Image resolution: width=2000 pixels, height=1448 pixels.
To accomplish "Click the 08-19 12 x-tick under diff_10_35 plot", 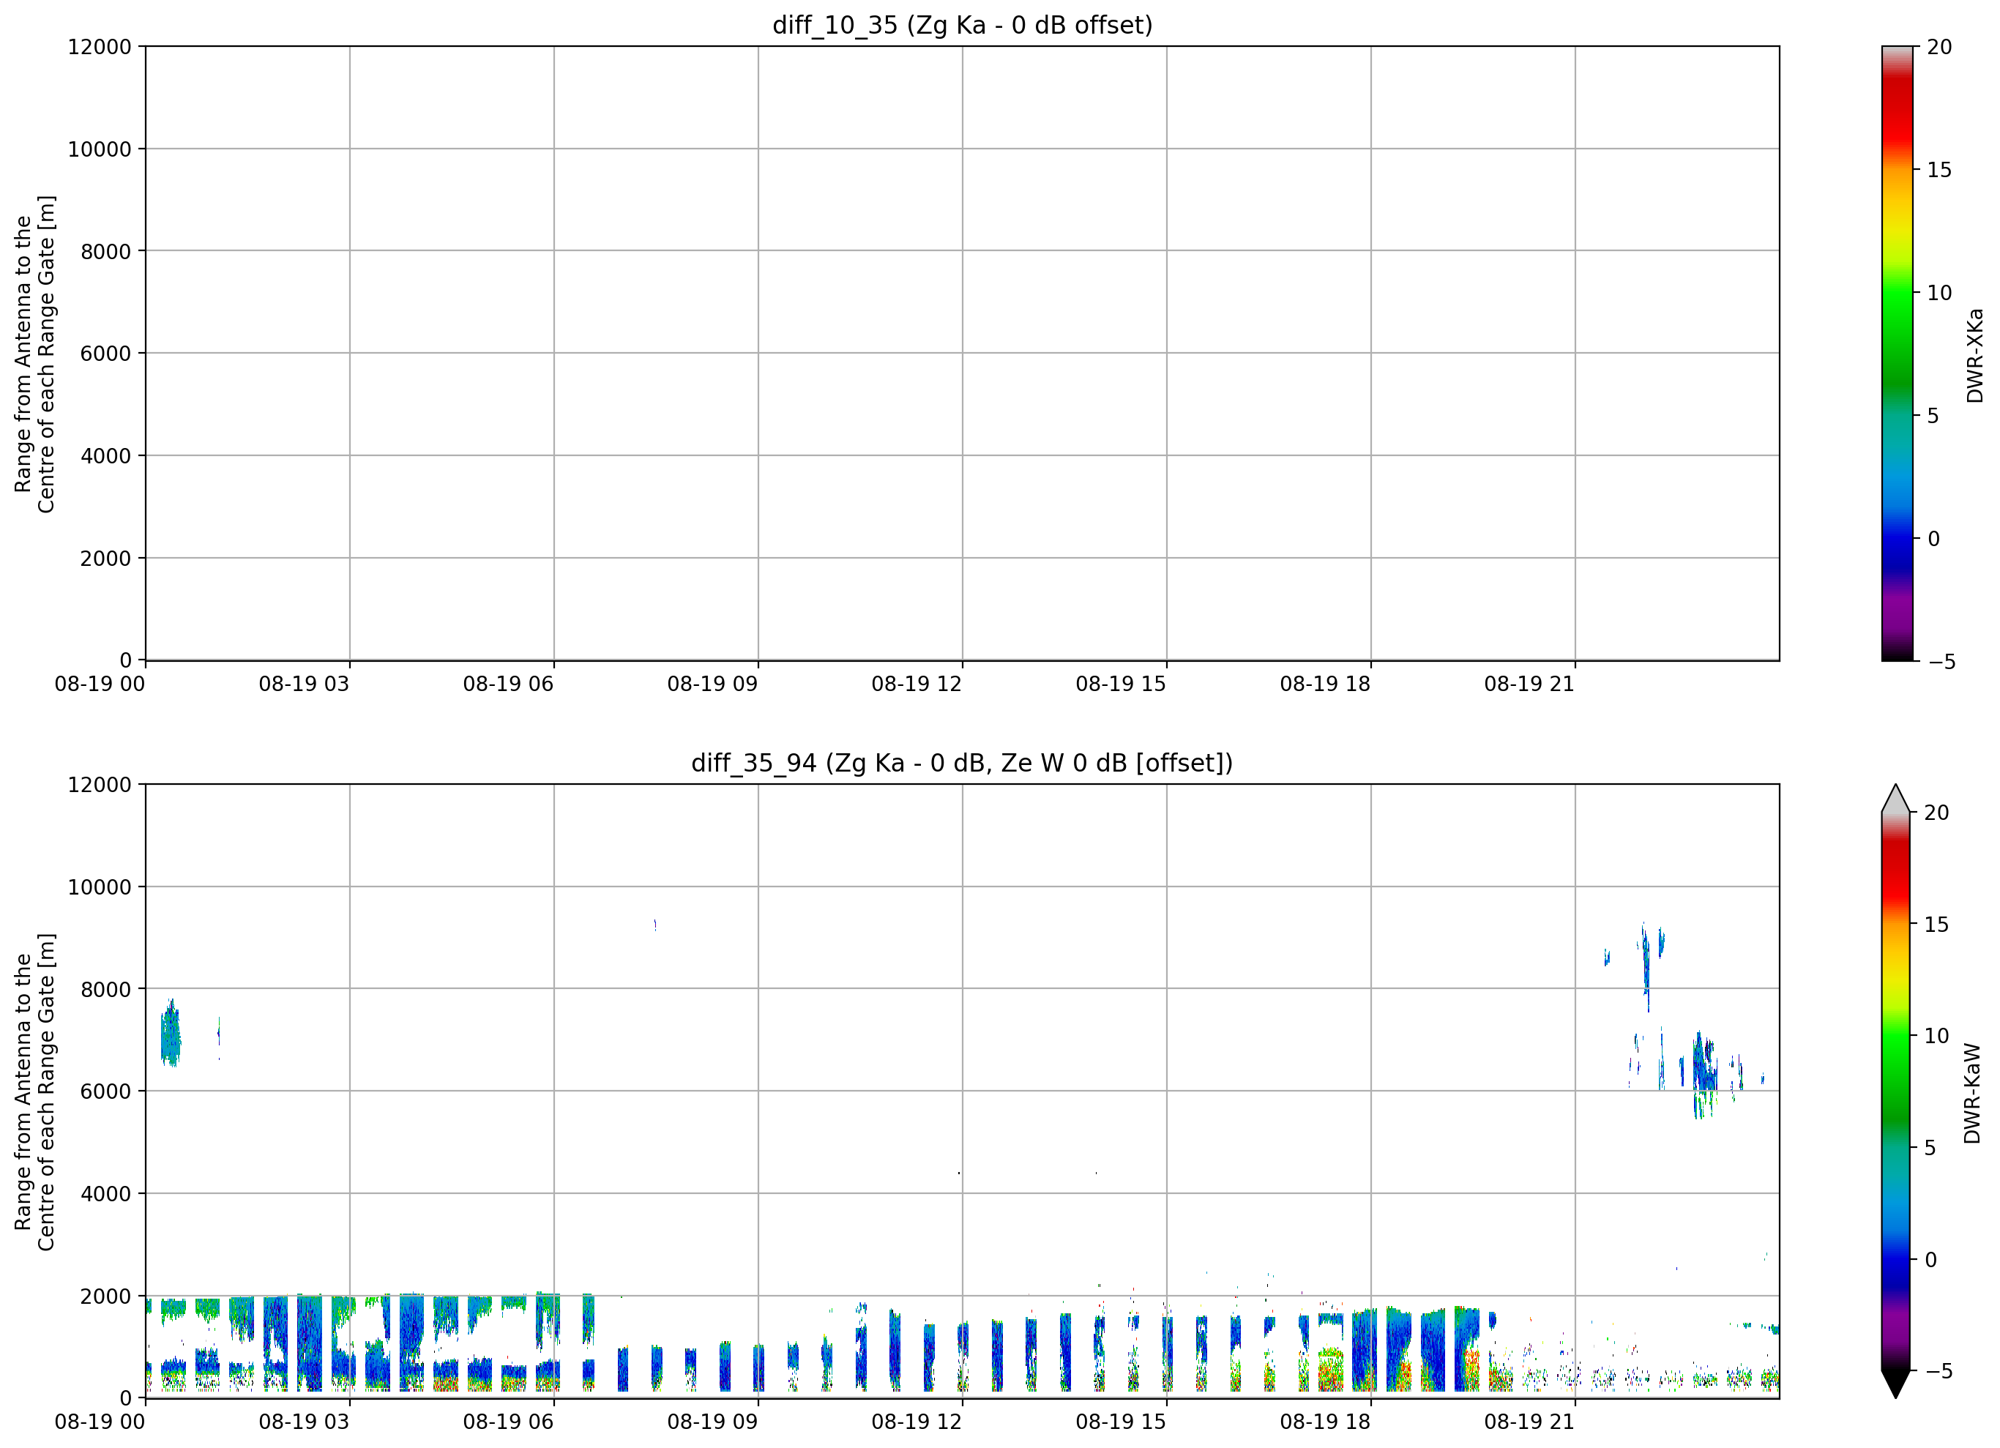I will tap(917, 684).
